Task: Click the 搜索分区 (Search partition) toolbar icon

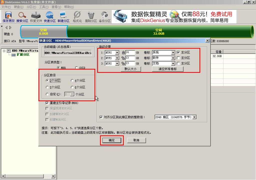Action: (22, 17)
